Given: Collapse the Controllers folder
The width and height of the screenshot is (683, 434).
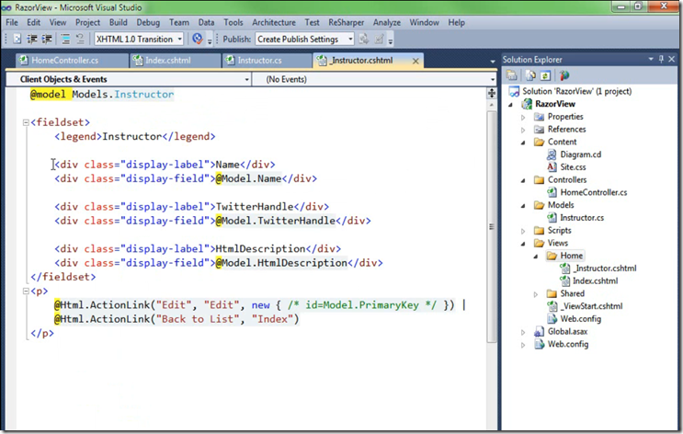Looking at the screenshot, I should 523,180.
